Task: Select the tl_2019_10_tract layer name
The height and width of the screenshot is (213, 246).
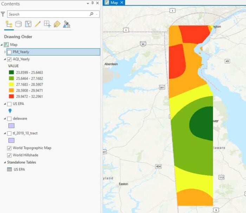Action: click(x=25, y=133)
